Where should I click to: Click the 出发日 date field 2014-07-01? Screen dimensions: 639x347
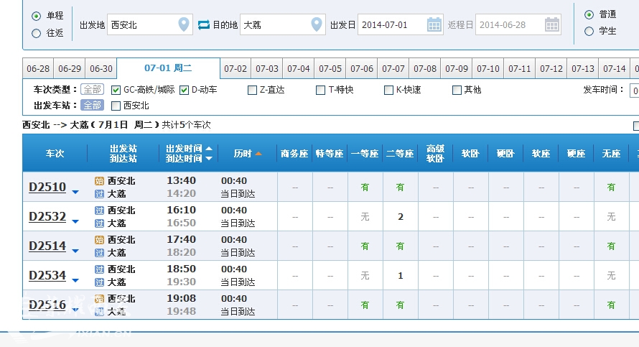coord(400,25)
